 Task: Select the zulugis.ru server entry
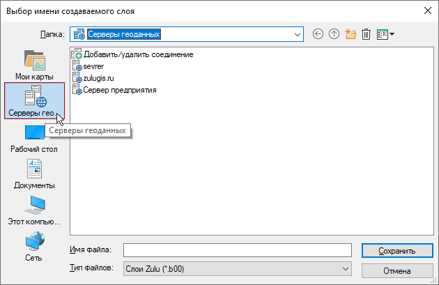coord(98,78)
